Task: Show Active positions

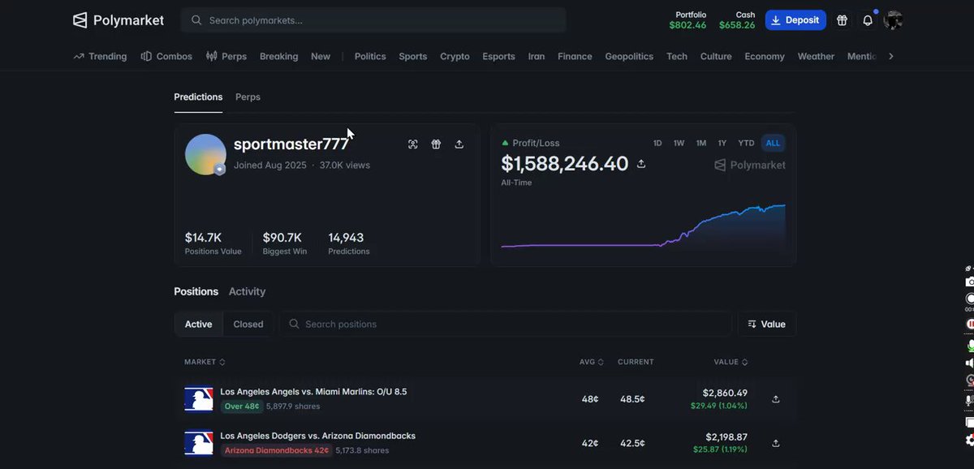Action: [198, 325]
